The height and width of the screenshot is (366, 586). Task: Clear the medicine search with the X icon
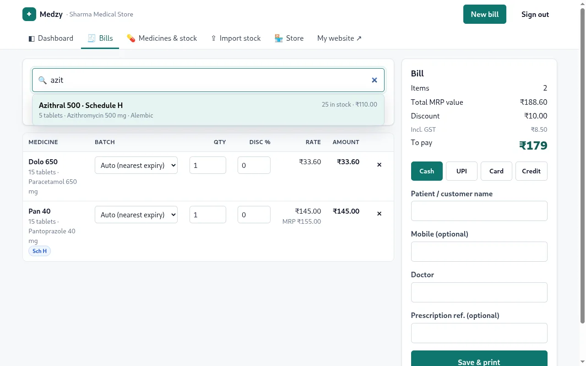(x=374, y=80)
